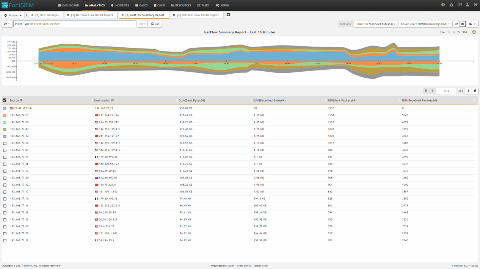Select the line chart view icon
Screen dimensions: 480x269
click(456, 23)
